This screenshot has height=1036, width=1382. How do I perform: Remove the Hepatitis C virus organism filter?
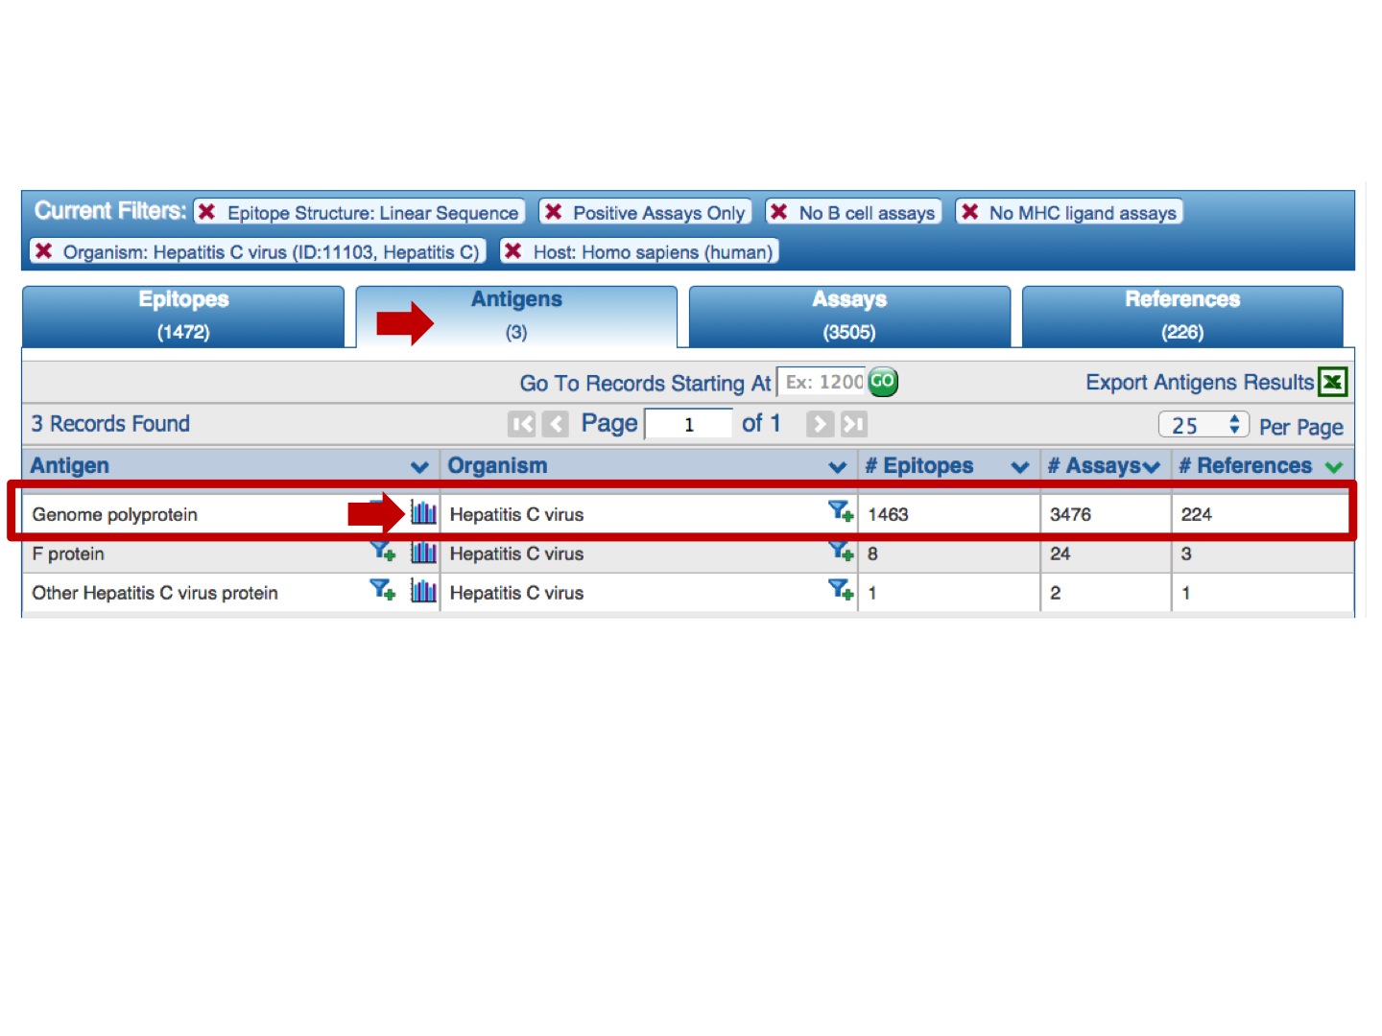(x=43, y=251)
